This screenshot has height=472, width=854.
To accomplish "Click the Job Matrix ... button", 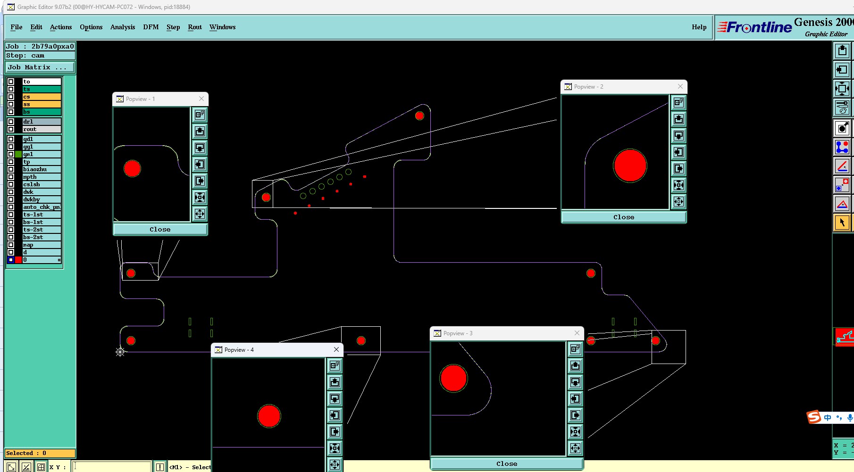I will point(40,67).
